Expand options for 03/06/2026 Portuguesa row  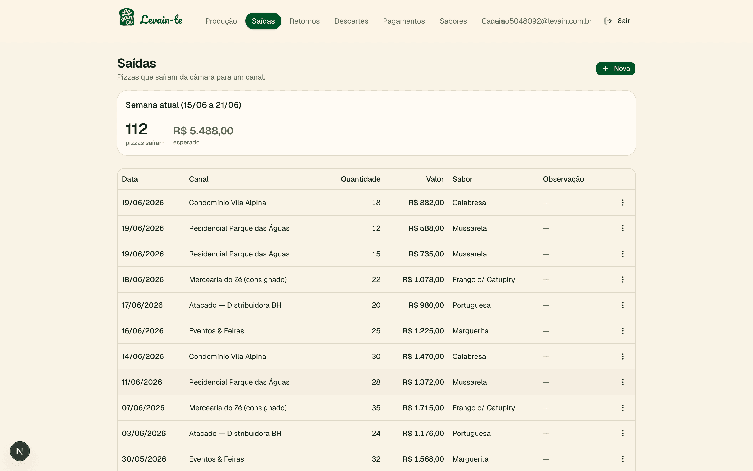coord(623,433)
